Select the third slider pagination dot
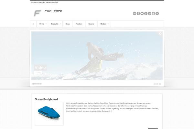Image resolution: width=194 pixels, height=129 pixels. [x=37, y=84]
